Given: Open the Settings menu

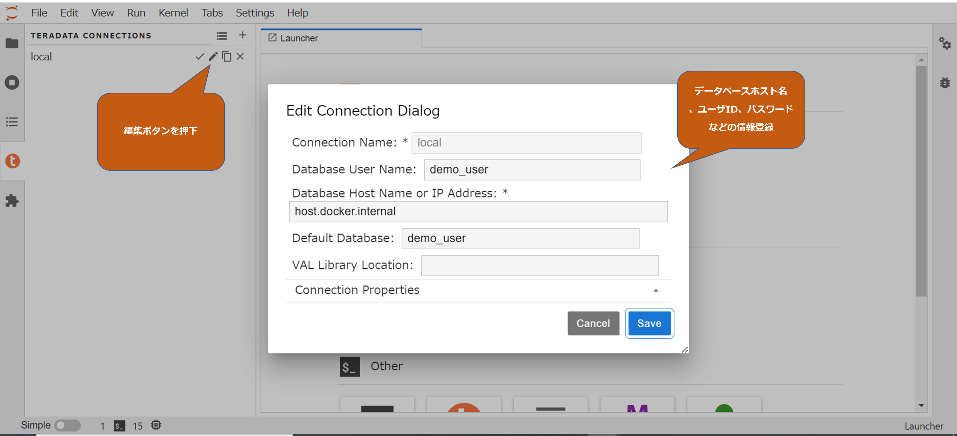Looking at the screenshot, I should [255, 13].
